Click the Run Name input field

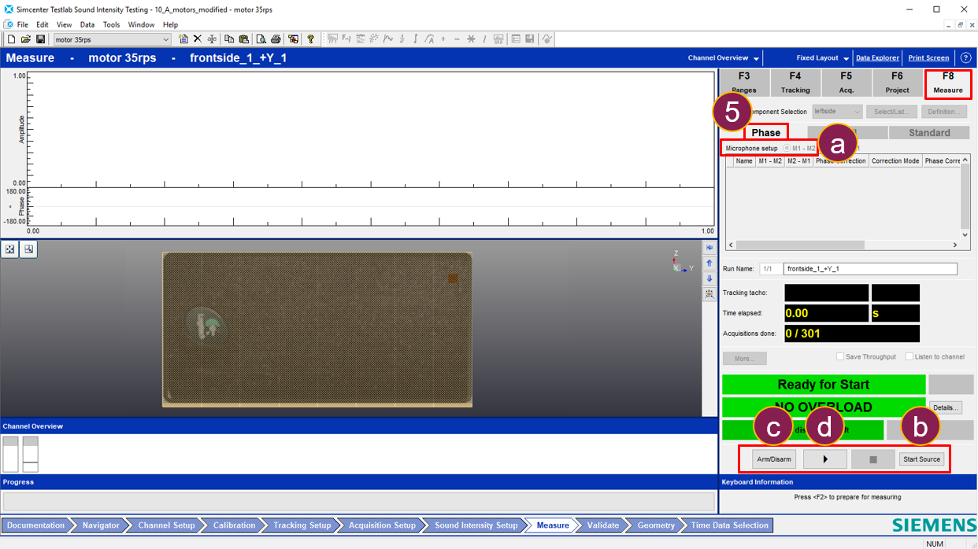(870, 269)
